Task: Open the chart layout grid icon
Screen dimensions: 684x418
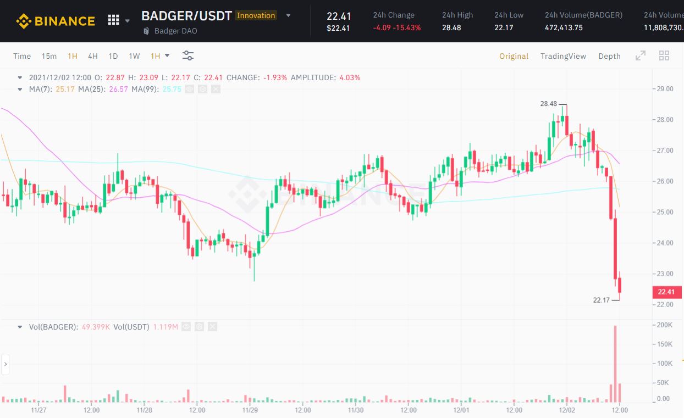Action: coord(664,55)
